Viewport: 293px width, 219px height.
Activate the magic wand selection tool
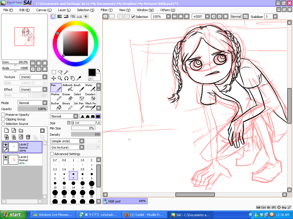pos(66,72)
